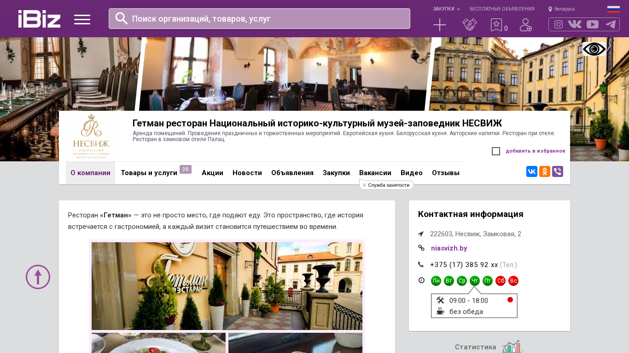Viewport: 629px width, 353px height.
Task: Open the favorites bookmark star icon
Action: pos(496,25)
